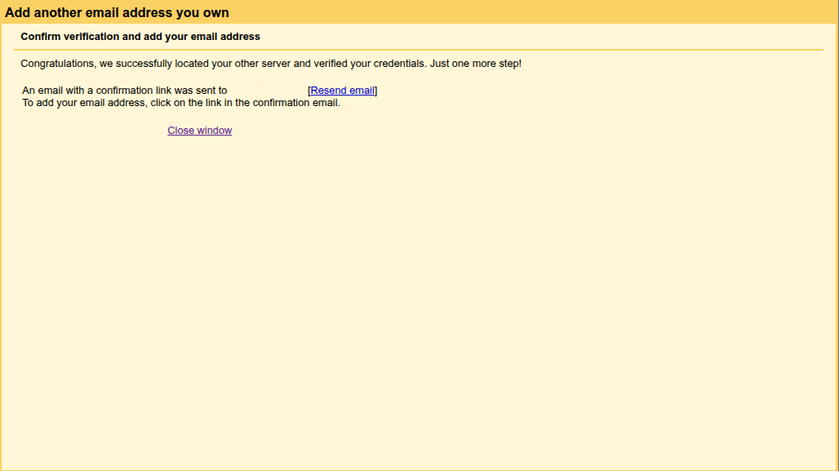Click the word 'Confirm' in the subheading
This screenshot has width=839, height=471.
(40, 37)
